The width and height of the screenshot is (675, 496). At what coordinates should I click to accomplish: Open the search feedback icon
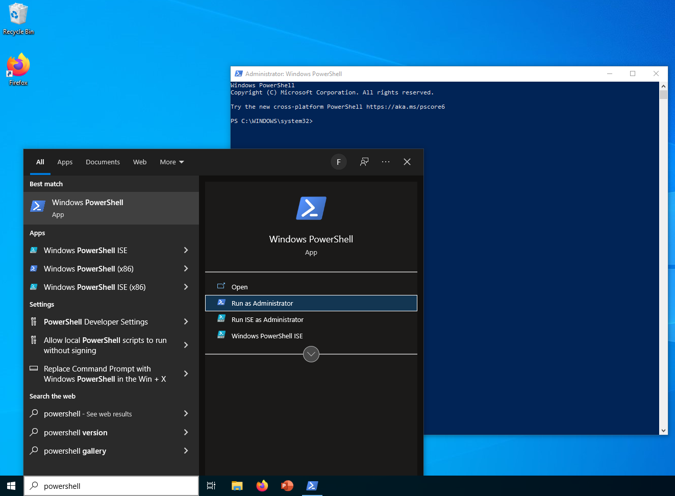(x=364, y=162)
